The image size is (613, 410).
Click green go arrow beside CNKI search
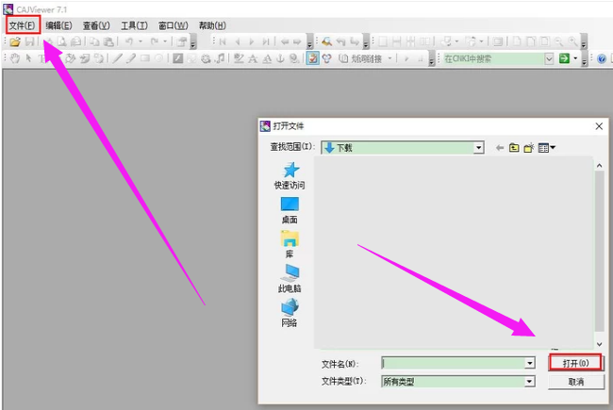564,58
